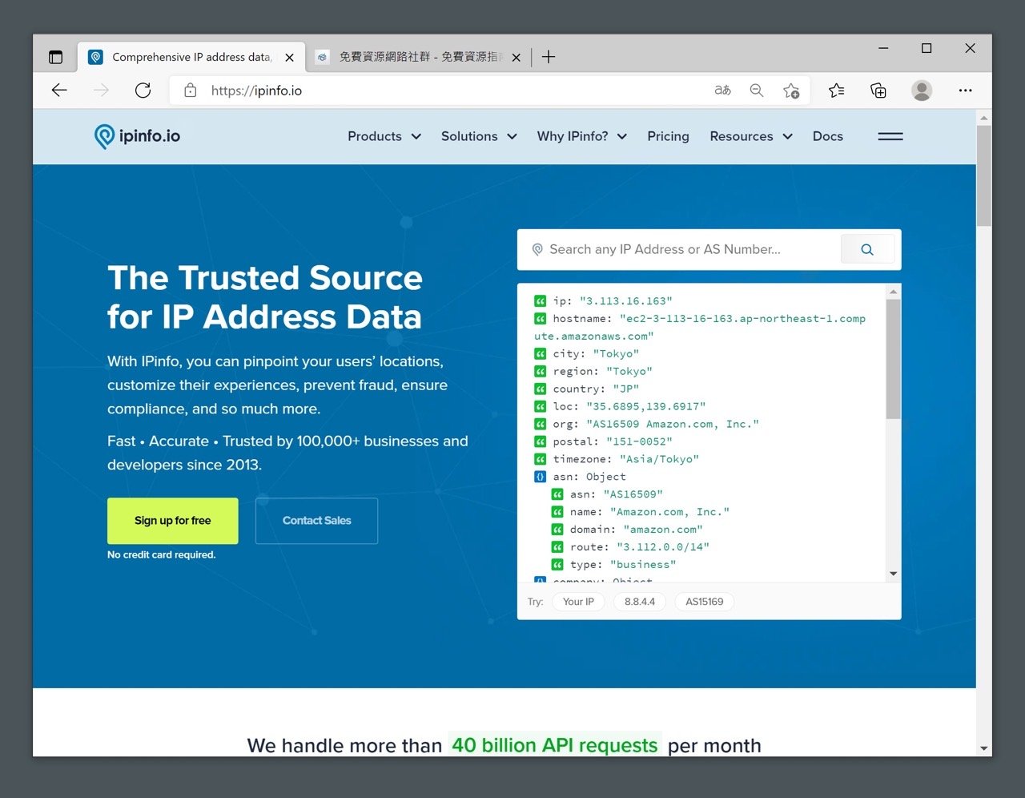Open the Collections icon
The width and height of the screenshot is (1025, 798).
pyautogui.click(x=878, y=91)
